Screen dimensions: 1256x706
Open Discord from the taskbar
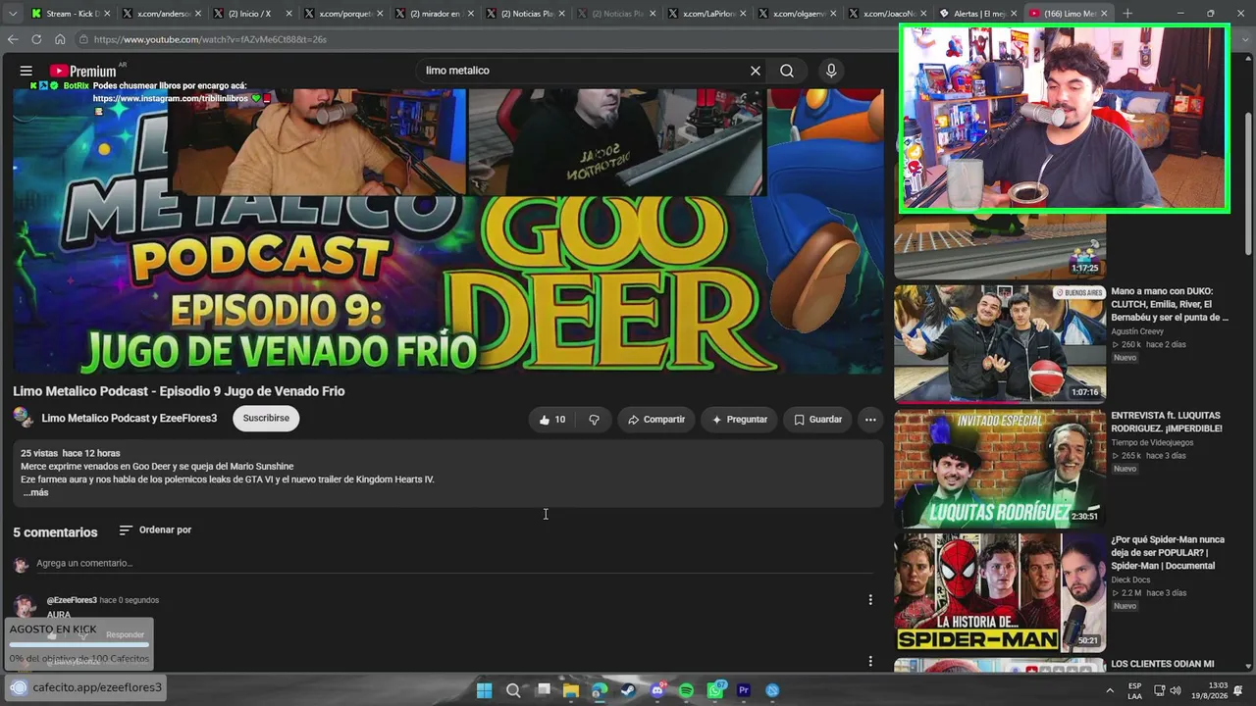click(x=657, y=690)
